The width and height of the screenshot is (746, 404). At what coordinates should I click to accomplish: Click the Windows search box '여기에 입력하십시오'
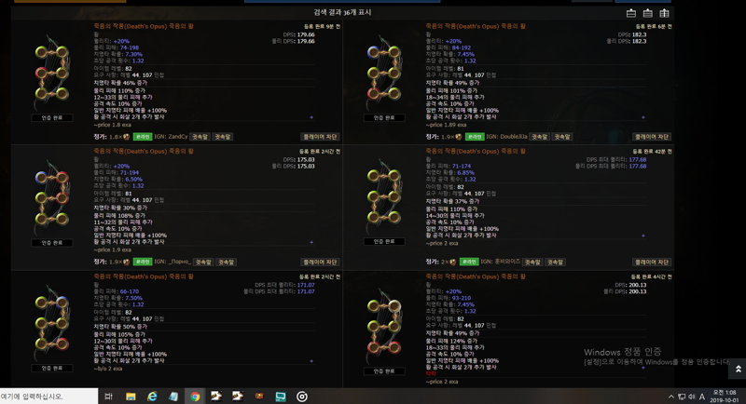[x=49, y=397]
